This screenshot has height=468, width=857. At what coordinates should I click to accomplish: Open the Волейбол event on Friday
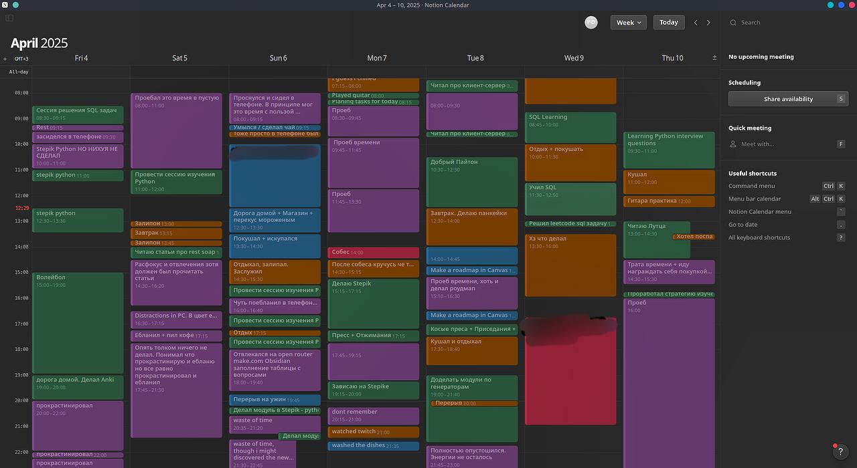coord(78,322)
